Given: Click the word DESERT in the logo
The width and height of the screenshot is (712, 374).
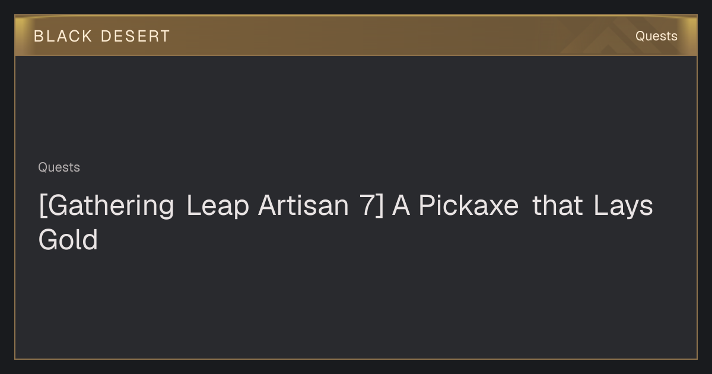Looking at the screenshot, I should pyautogui.click(x=135, y=36).
